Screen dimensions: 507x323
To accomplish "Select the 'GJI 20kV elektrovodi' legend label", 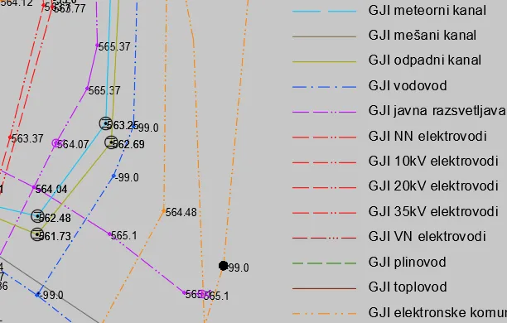I will click(x=433, y=186).
